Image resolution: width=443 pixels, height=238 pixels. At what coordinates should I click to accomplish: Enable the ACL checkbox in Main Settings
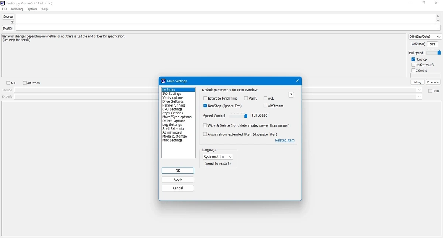pos(265,99)
